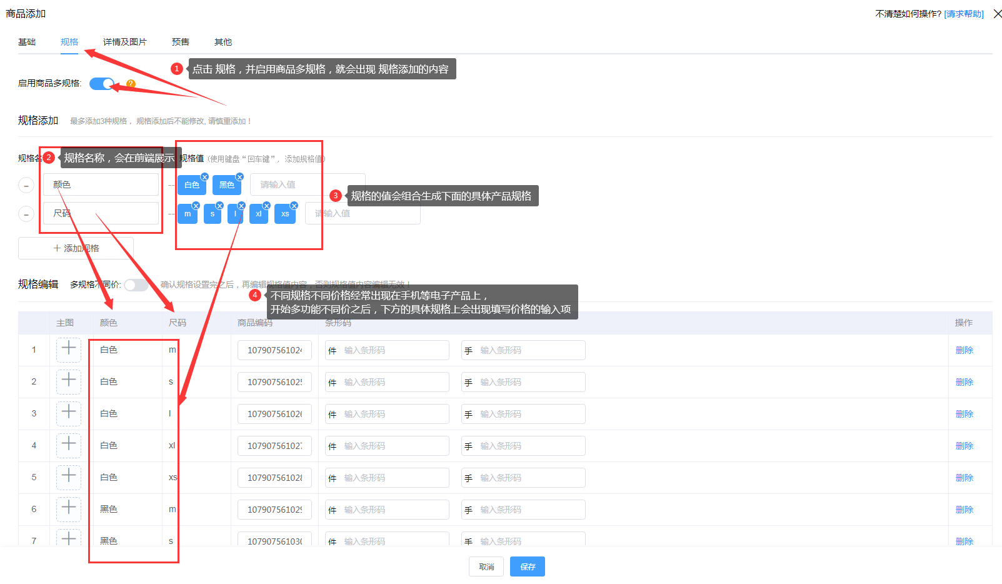This screenshot has width=1002, height=584.
Task: Delete the m size tag
Action: (x=196, y=206)
